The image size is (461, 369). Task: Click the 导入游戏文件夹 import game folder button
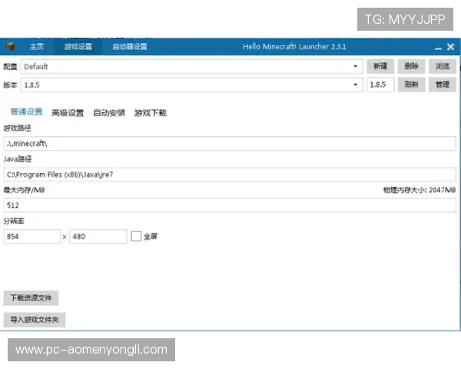click(x=35, y=320)
